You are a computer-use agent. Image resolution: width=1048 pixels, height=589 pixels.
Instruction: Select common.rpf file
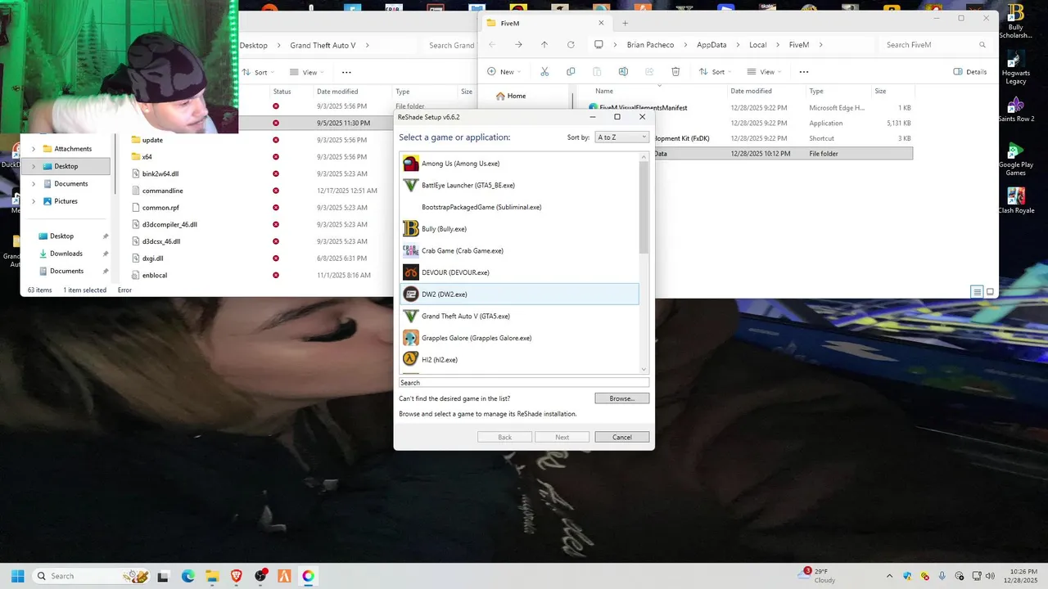click(x=160, y=208)
